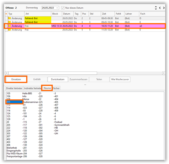The height and width of the screenshot is (164, 169).
Task: Sort the table by the Typ column header
Action: (15, 14)
